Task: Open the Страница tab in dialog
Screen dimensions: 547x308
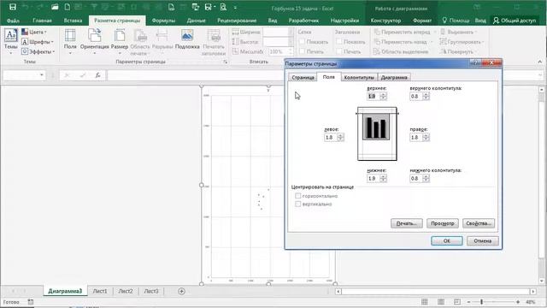Action: click(x=303, y=78)
